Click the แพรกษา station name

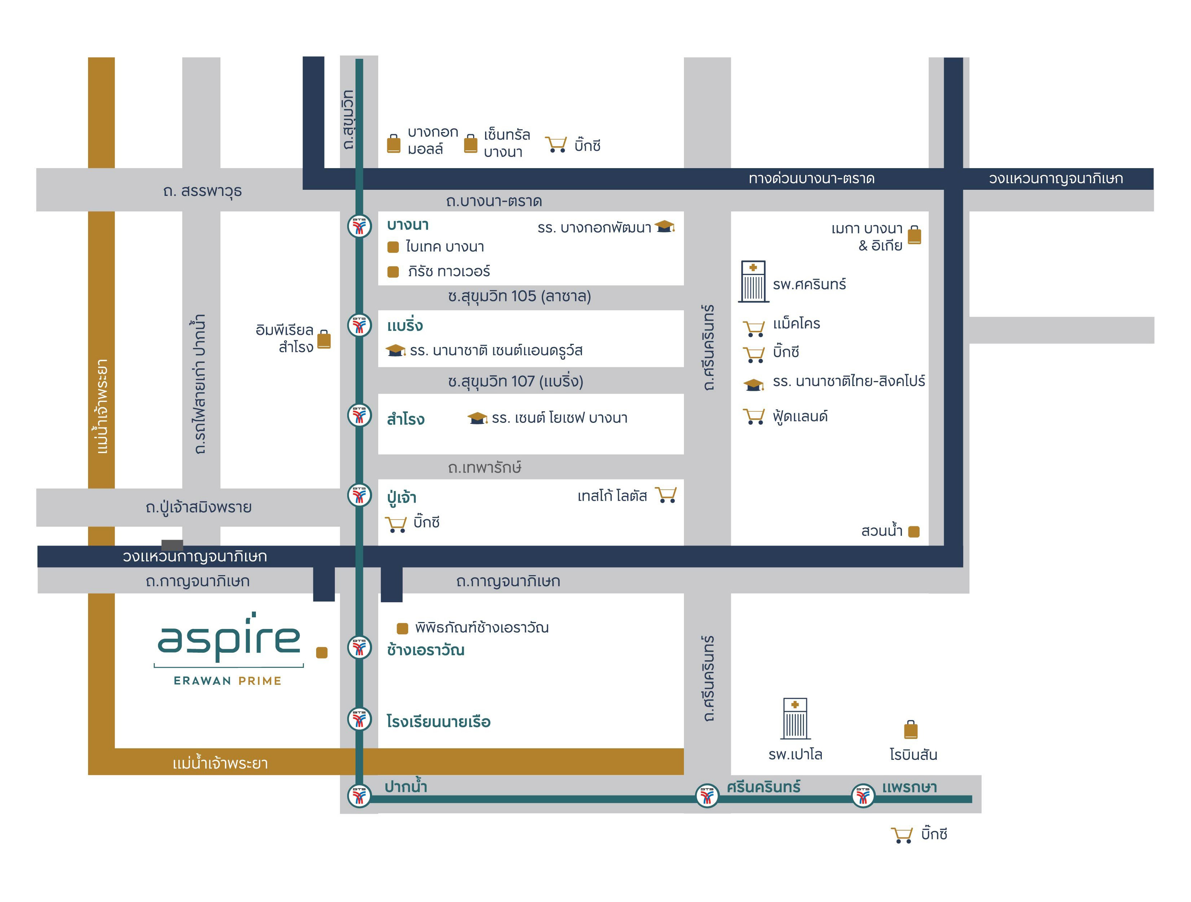(x=909, y=788)
